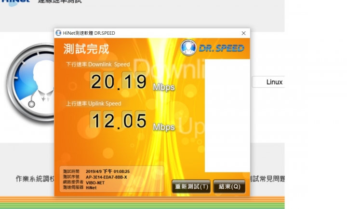Click the test server value HiNet
This screenshot has width=347, height=209.
pos(91,188)
